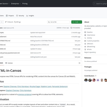The image size is (107, 107).
Task: Follow the 'previous proposal' link
Action: [25, 94]
